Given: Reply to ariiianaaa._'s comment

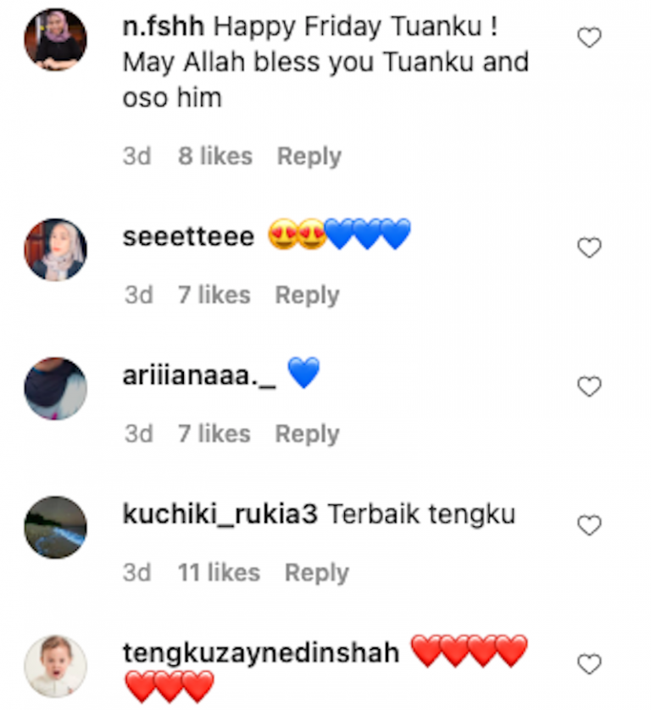Looking at the screenshot, I should click(307, 435).
